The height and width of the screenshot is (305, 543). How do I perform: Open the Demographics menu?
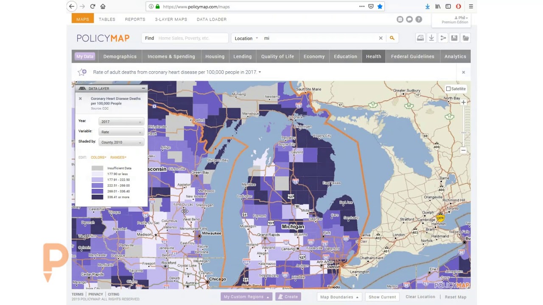[x=120, y=56]
